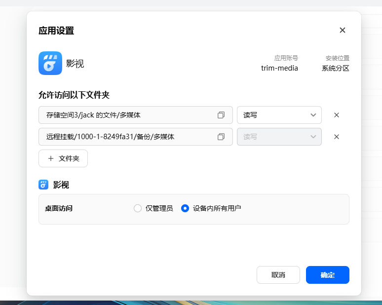Screen dimensions: 382x305
Task: Click the 桌面访问 label
Action: pos(59,208)
